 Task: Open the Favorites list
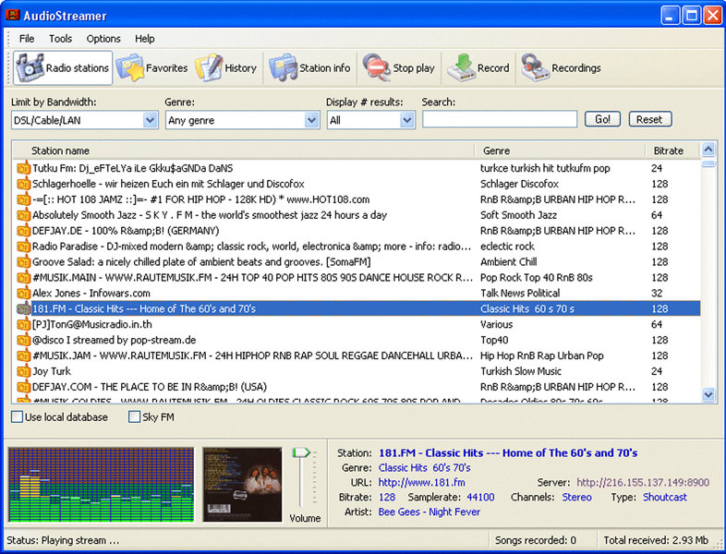[151, 68]
